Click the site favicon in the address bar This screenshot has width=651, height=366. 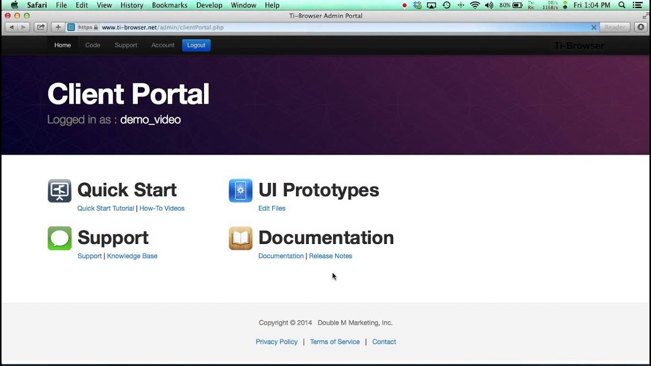(x=71, y=27)
